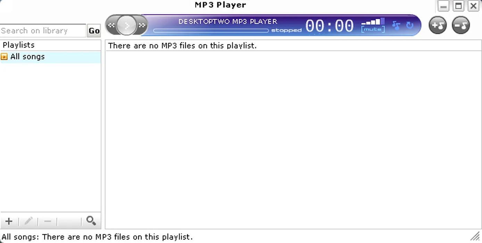The height and width of the screenshot is (243, 482).
Task: Remove songs with the minus-note button
Action: (461, 25)
